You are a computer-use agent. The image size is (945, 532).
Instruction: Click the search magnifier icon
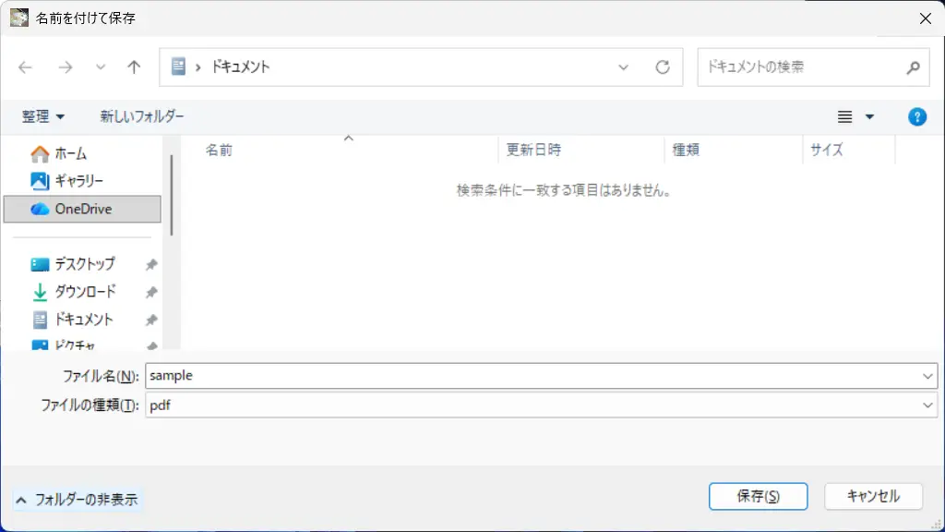(x=912, y=67)
